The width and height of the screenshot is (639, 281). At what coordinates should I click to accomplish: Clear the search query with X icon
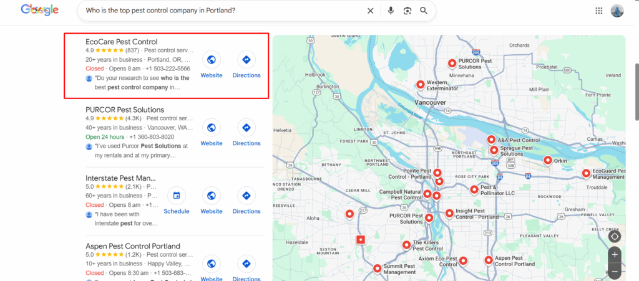(x=370, y=11)
